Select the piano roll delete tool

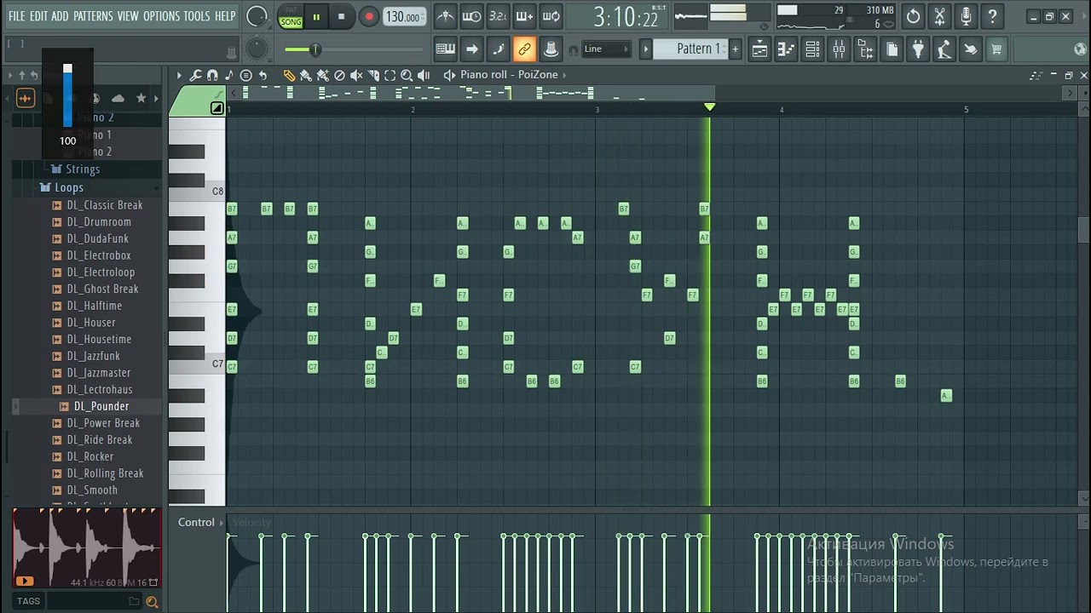click(339, 75)
